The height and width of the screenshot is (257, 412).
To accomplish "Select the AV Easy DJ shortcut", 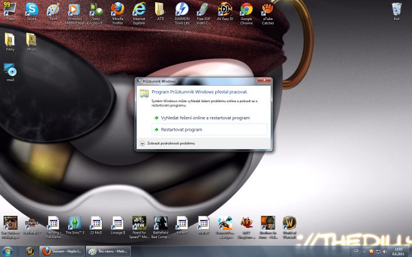I will pyautogui.click(x=225, y=12).
